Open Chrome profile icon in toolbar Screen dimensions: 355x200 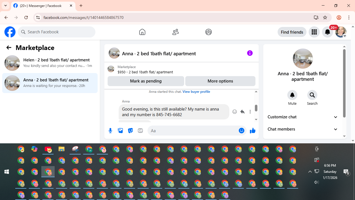(x=339, y=17)
